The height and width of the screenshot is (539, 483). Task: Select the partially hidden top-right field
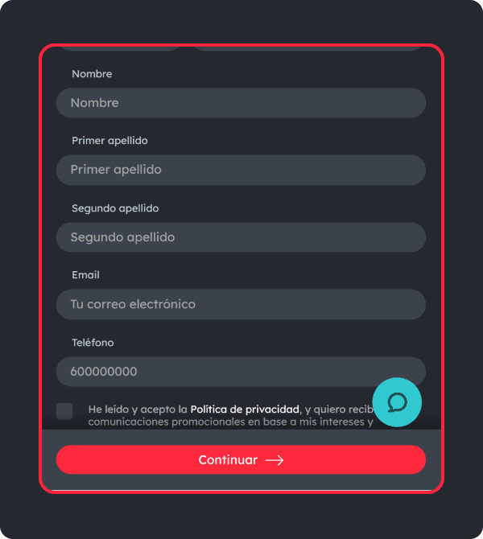pos(308,48)
